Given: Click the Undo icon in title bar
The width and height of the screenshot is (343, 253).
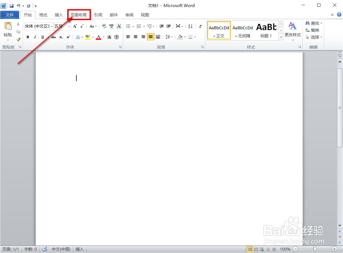Looking at the screenshot, I should [x=18, y=6].
